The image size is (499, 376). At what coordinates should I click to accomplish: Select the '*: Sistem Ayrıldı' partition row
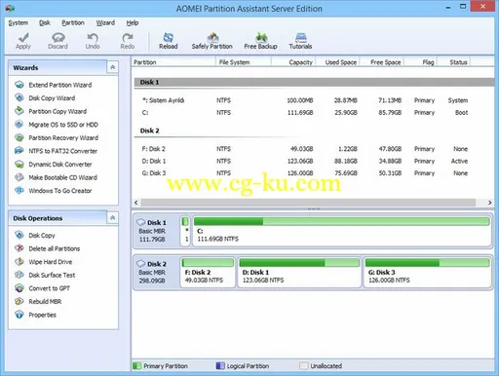(x=305, y=100)
